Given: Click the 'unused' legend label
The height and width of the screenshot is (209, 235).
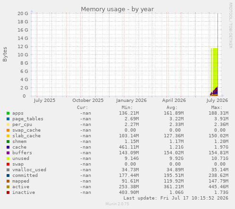Looking at the screenshot, I should point(21,159).
